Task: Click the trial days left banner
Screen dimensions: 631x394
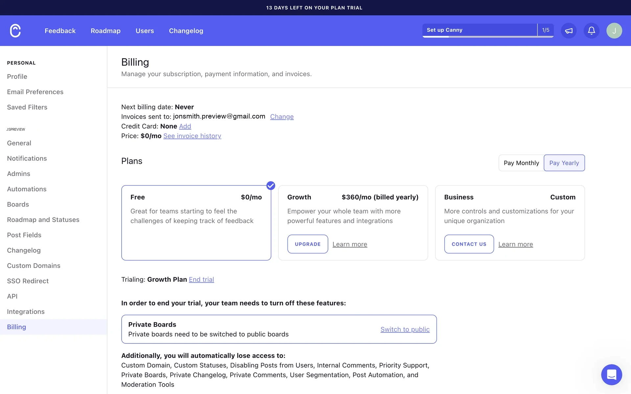Action: click(x=314, y=8)
